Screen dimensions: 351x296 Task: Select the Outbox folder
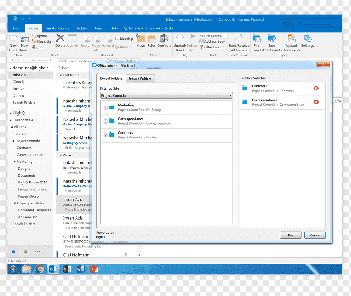point(18,95)
